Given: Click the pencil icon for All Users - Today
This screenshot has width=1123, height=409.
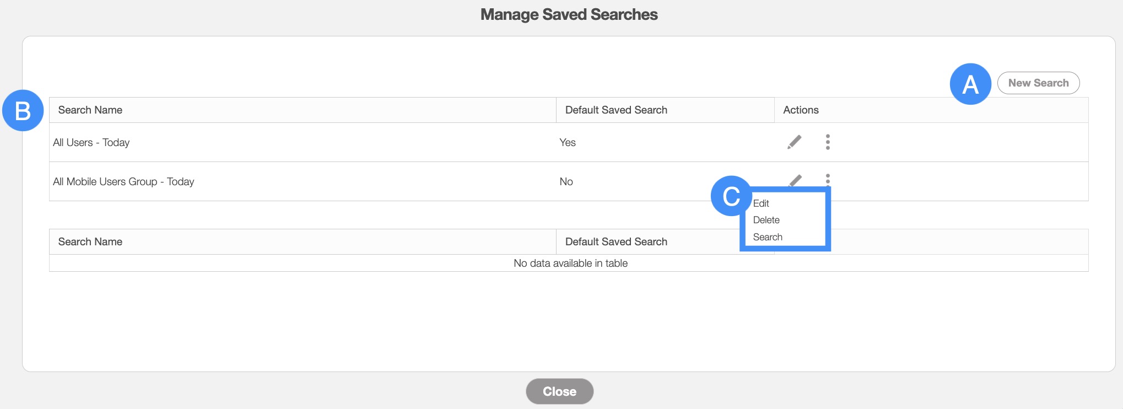Looking at the screenshot, I should click(794, 142).
